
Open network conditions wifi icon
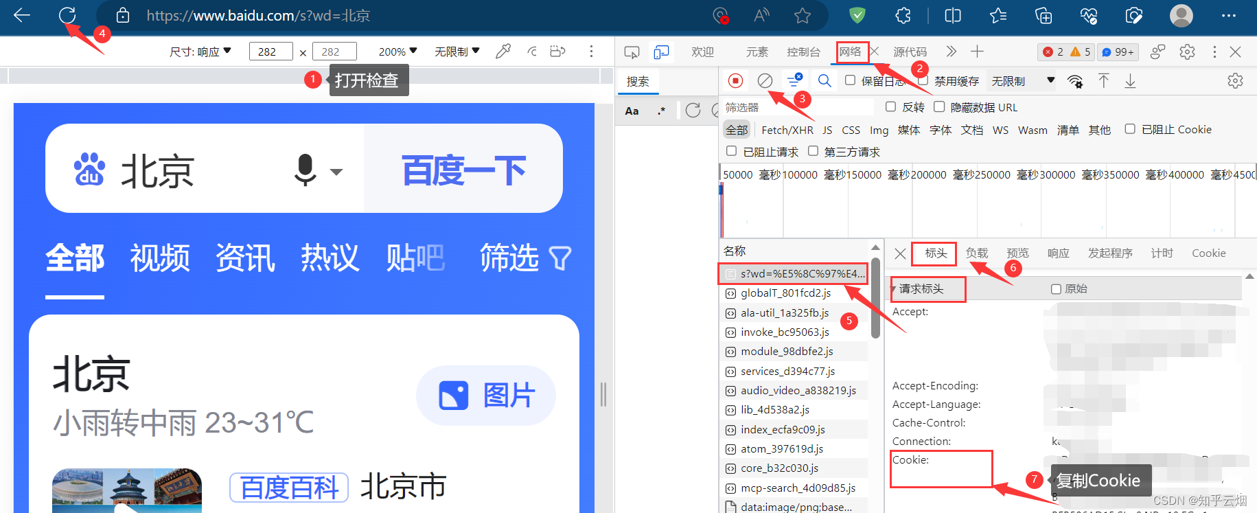1075,81
